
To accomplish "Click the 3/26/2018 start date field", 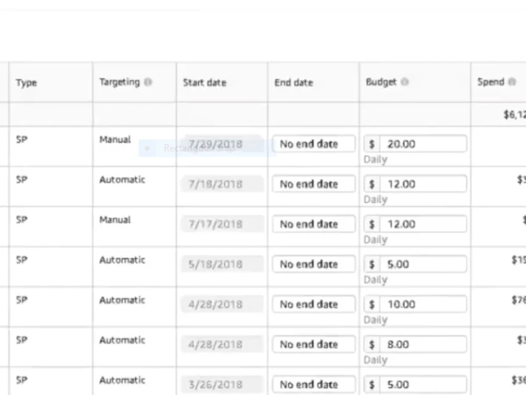I will [x=222, y=384].
